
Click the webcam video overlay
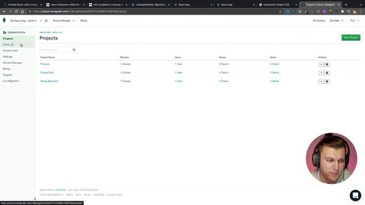[331, 158]
